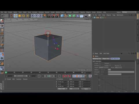Switch to Polygons mode
Image resolution: width=139 pixels, height=104 pixels.
click(2, 46)
